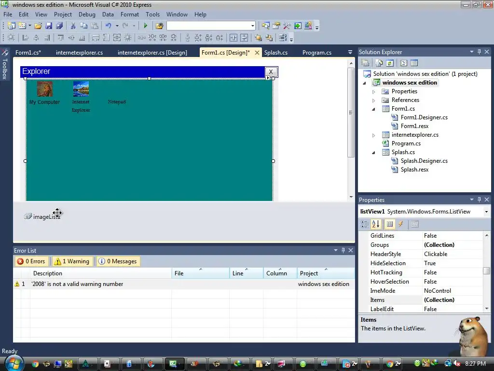Screen dimensions: 494x371
Task: Click the Center Horizontally layout icon
Action: click(x=233, y=38)
